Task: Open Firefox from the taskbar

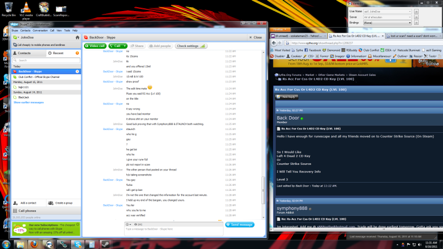Action: tap(34, 245)
